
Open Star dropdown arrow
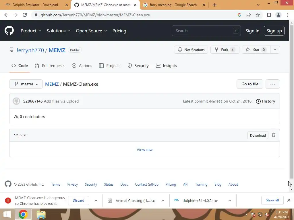(x=275, y=50)
